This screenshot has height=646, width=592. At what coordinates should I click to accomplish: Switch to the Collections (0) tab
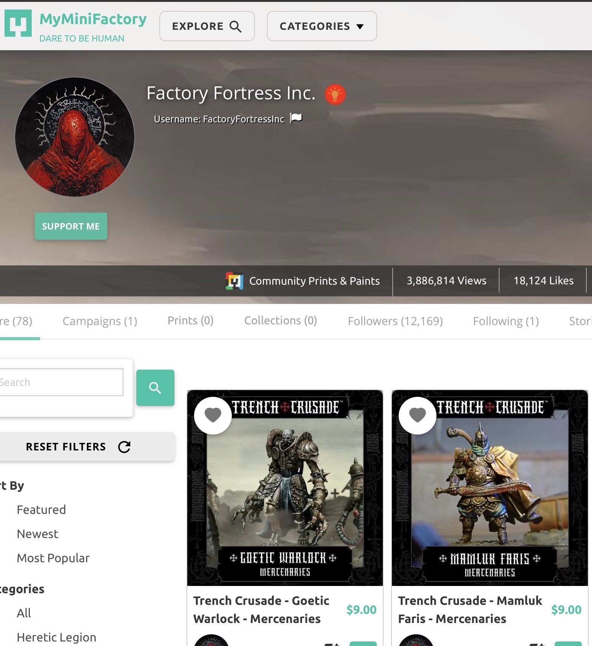[281, 321]
